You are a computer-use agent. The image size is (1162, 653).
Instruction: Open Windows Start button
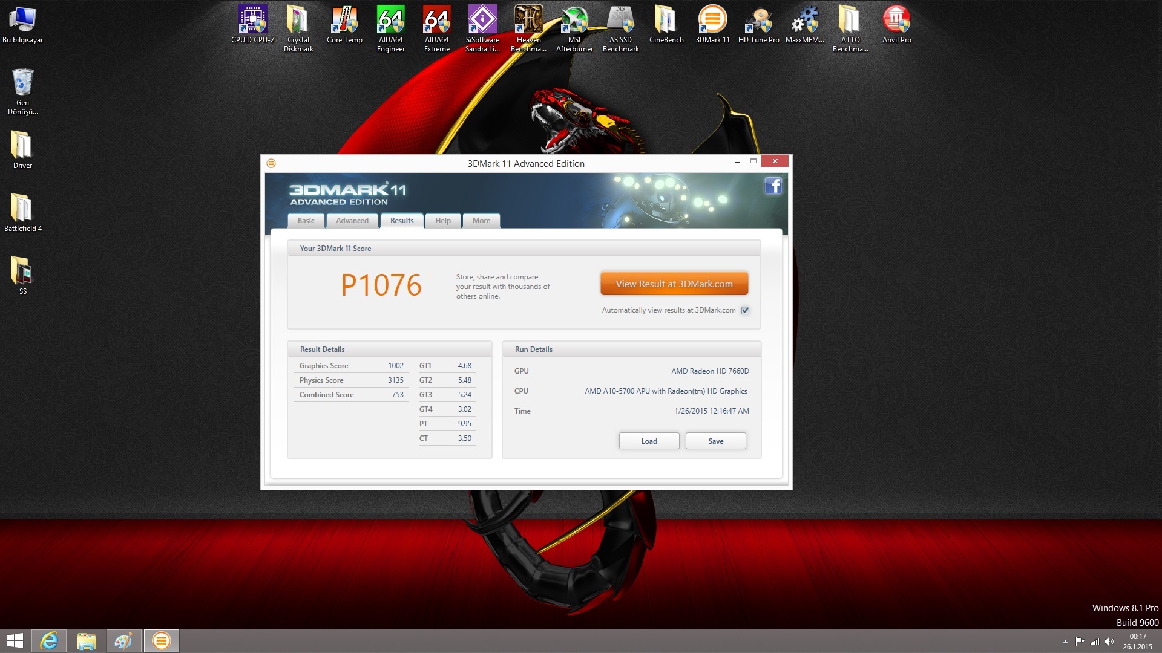click(15, 641)
